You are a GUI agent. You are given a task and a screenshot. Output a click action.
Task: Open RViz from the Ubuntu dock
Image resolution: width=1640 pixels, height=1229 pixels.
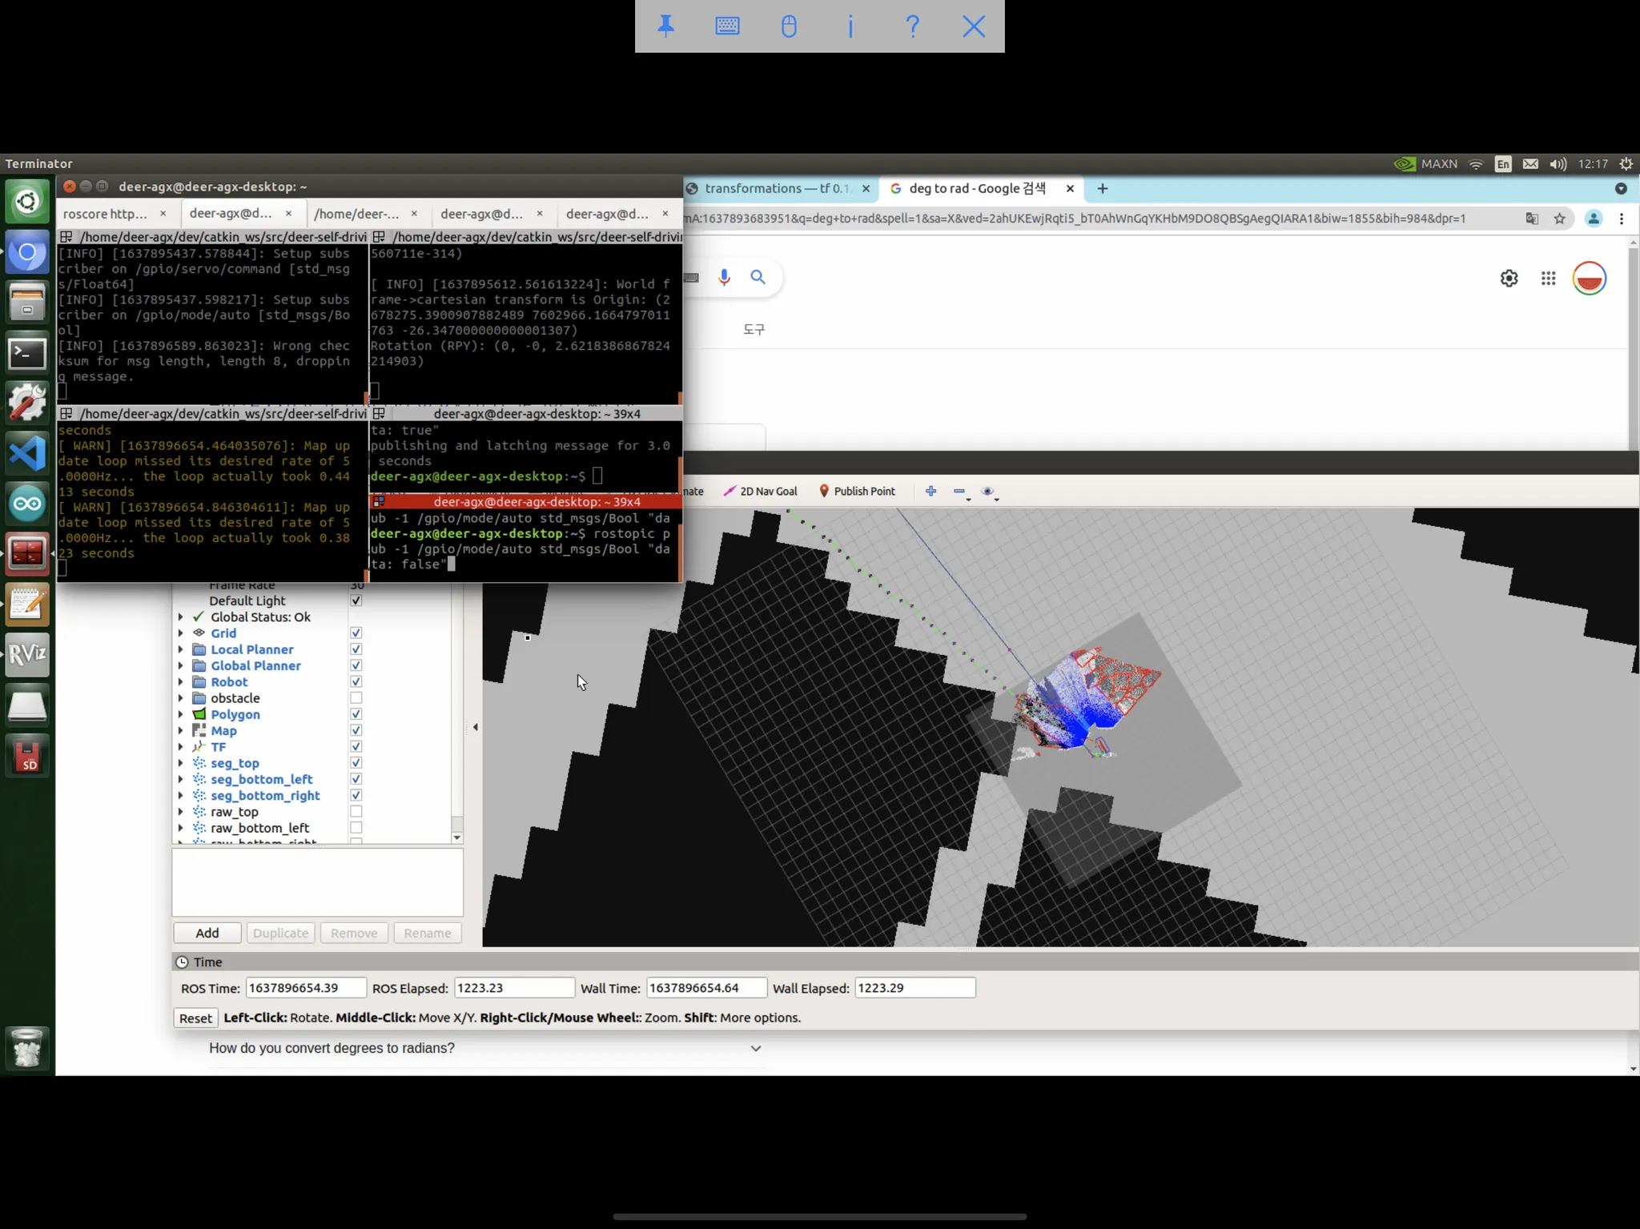tap(27, 654)
